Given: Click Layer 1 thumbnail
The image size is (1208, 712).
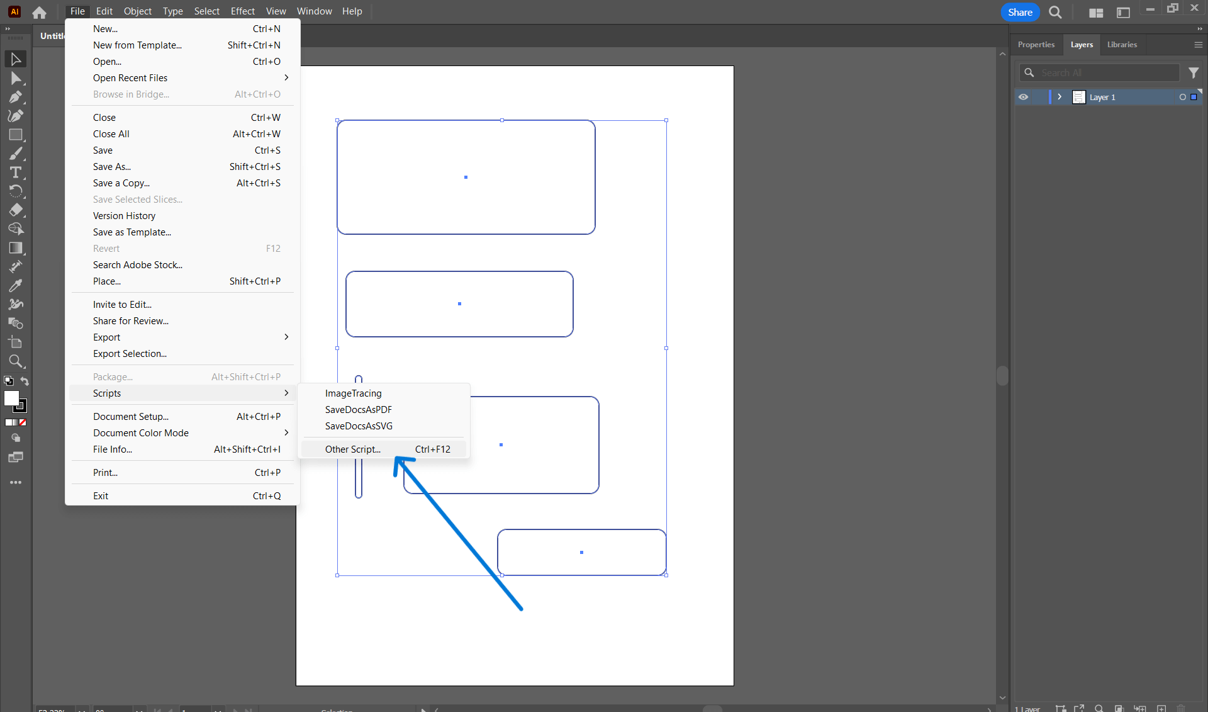Looking at the screenshot, I should coord(1078,97).
